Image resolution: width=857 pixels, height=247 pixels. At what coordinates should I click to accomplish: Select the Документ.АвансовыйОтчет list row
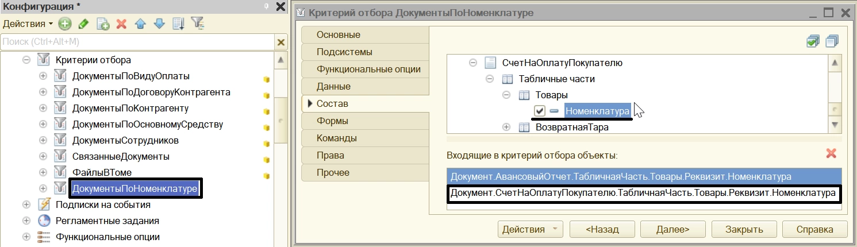click(644, 177)
